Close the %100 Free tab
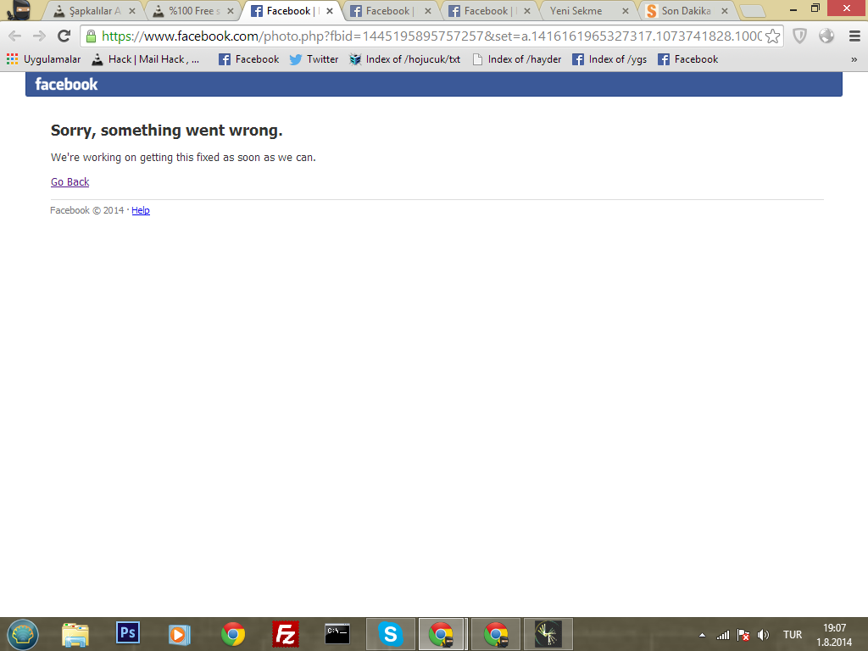Image resolution: width=868 pixels, height=651 pixels. (x=231, y=10)
